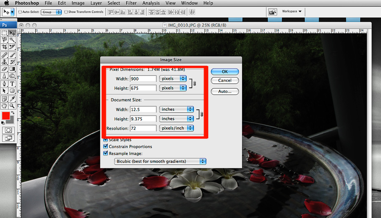381x218 pixels.
Task: Expand the Workspace dropdown
Action: 292,11
